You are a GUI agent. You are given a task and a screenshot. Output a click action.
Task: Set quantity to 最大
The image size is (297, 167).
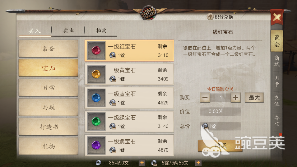coord(254,98)
